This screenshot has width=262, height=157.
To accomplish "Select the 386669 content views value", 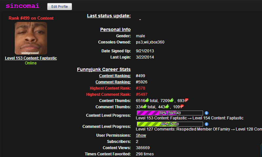I will click(143, 148).
